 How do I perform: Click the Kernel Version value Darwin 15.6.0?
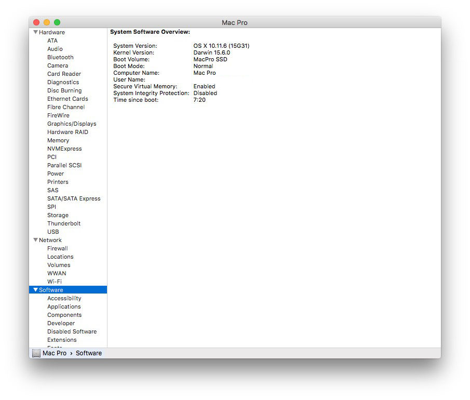[211, 52]
